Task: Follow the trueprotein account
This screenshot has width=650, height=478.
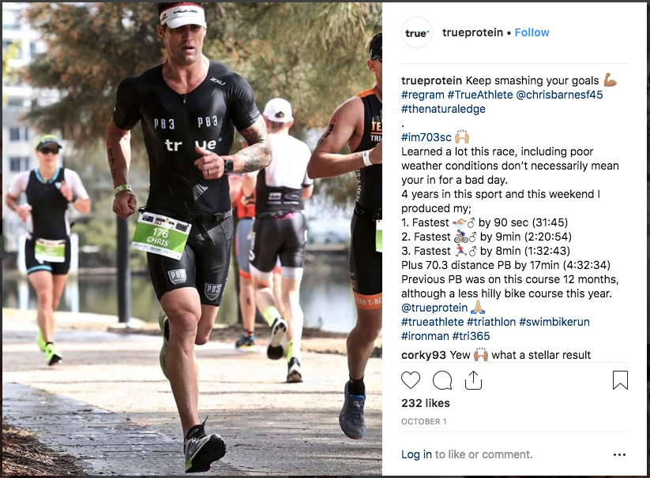Action: pos(532,32)
